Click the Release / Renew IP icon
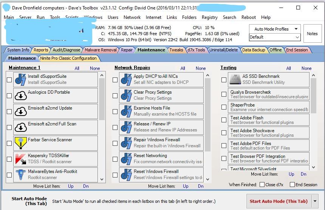325x210 pixels. [126, 127]
